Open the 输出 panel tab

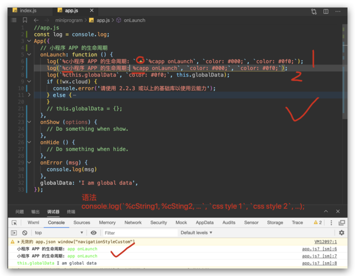pos(35,212)
